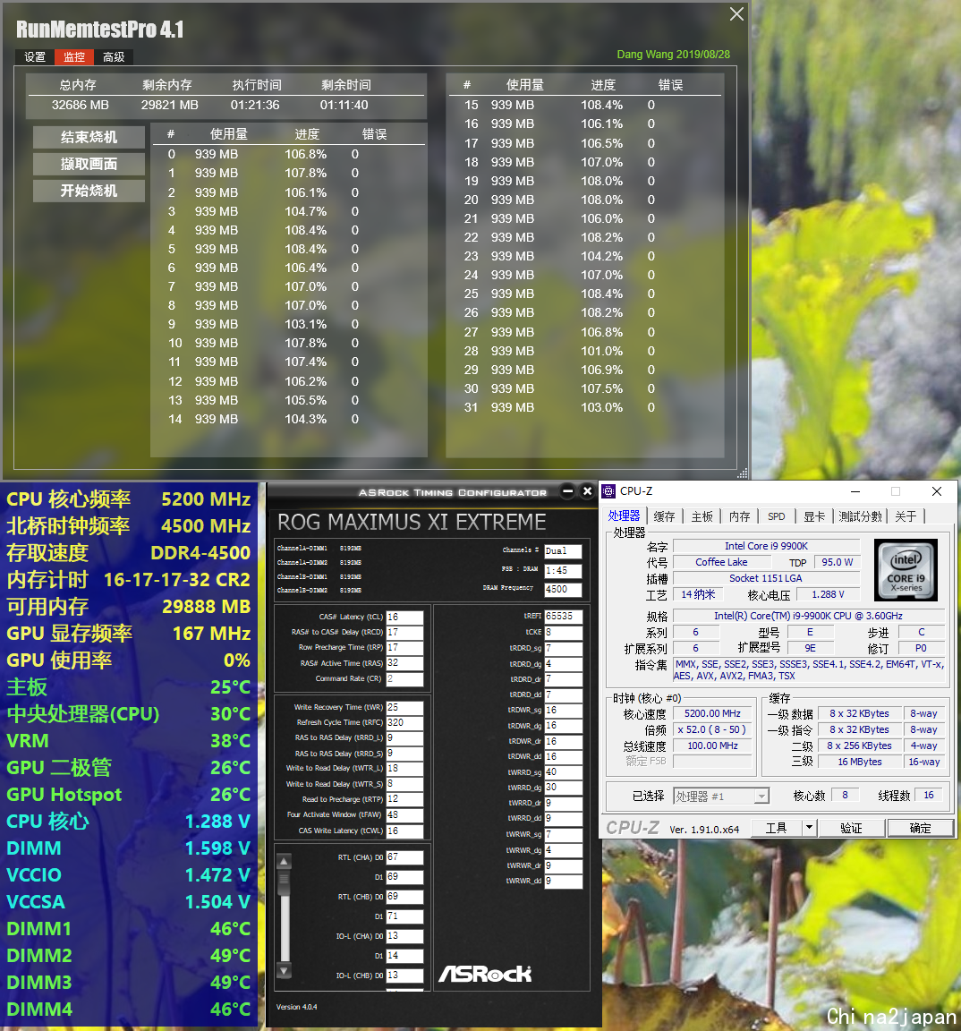Open the SPD tab in CPU-Z
961x1031 pixels.
pos(777,516)
